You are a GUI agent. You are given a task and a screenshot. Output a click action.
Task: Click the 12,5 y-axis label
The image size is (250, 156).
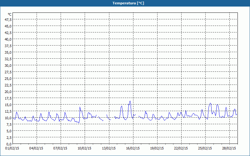pyautogui.click(x=8, y=111)
